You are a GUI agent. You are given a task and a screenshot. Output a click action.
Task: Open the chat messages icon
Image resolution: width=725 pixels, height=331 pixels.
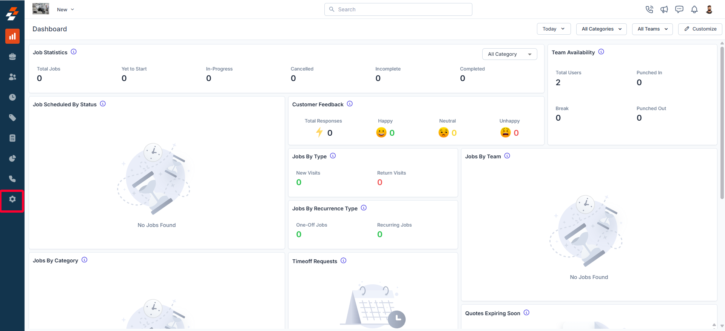(x=679, y=9)
